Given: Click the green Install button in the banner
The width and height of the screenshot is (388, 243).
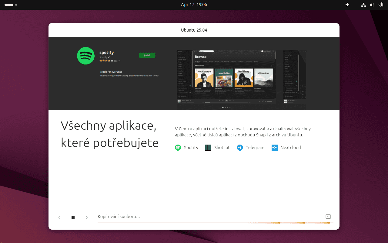Looking at the screenshot, I should [147, 55].
